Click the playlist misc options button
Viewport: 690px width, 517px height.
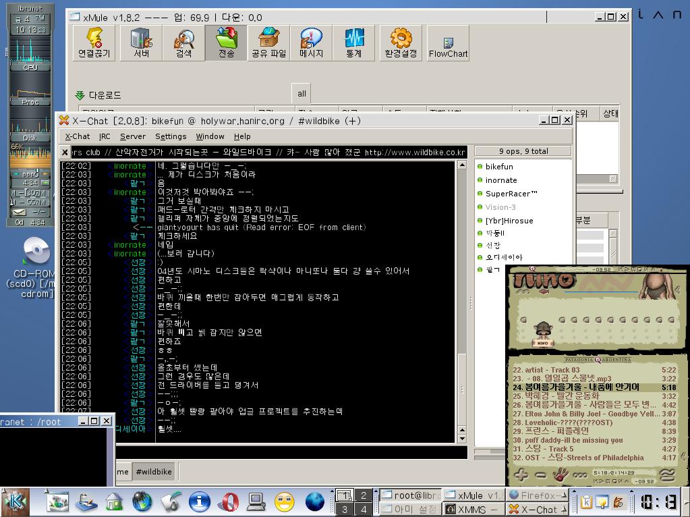(579, 475)
